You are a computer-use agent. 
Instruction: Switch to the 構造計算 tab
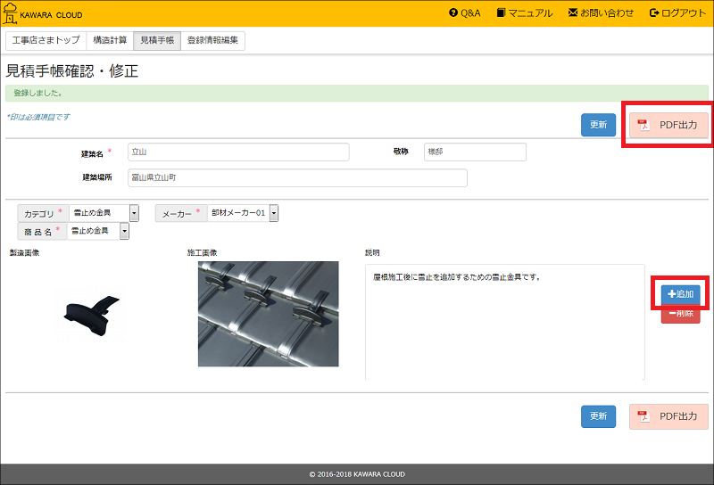tap(110, 41)
